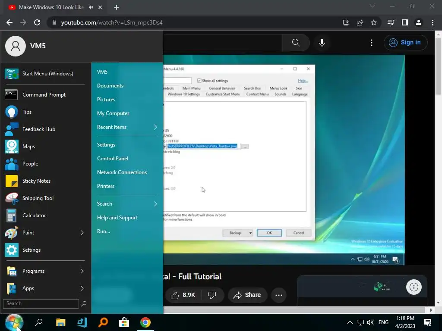Toggle Show all settings checkbox in video
The height and width of the screenshot is (331, 442).
pyautogui.click(x=199, y=81)
